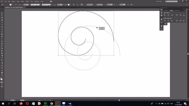The image size is (189, 106).
Task: Open the Object menu
Action: click(13, 1)
